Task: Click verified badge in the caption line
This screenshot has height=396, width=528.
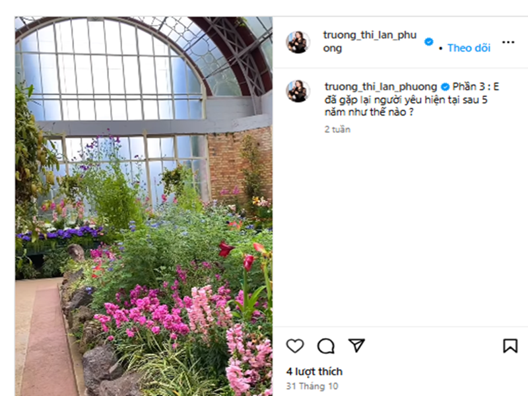Action: (x=445, y=87)
